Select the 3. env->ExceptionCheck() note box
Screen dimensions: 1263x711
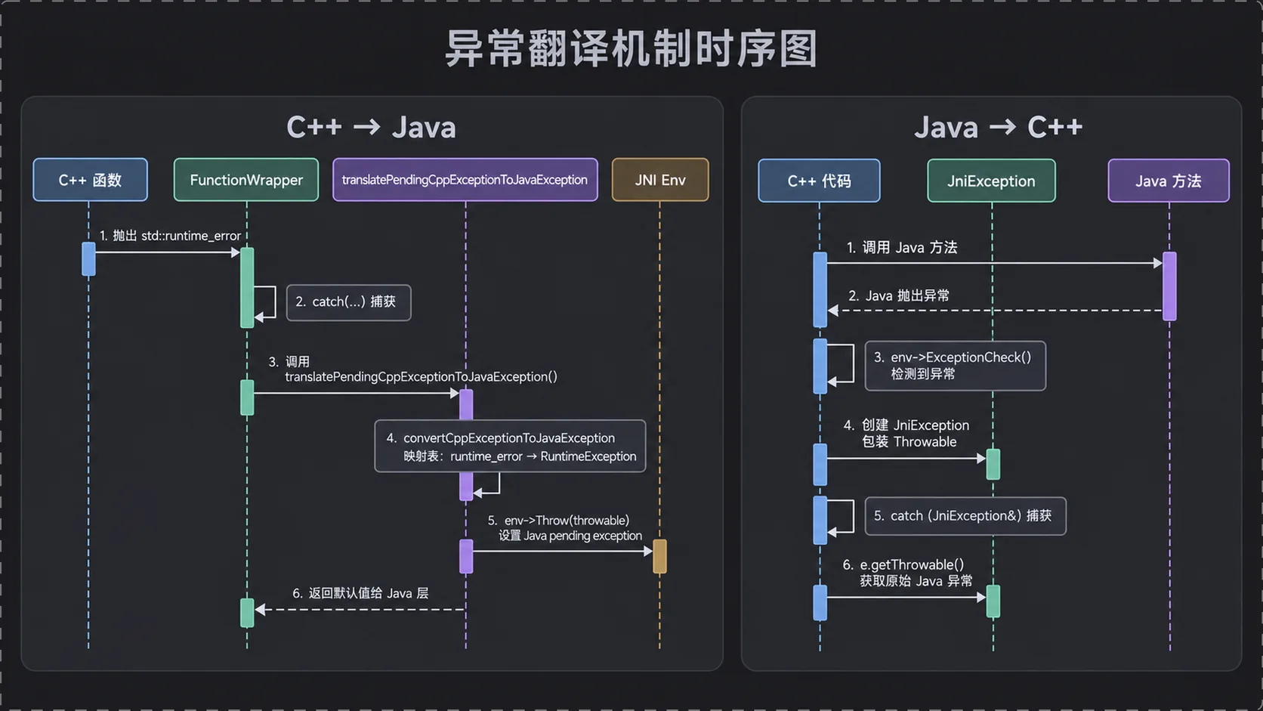(x=956, y=366)
